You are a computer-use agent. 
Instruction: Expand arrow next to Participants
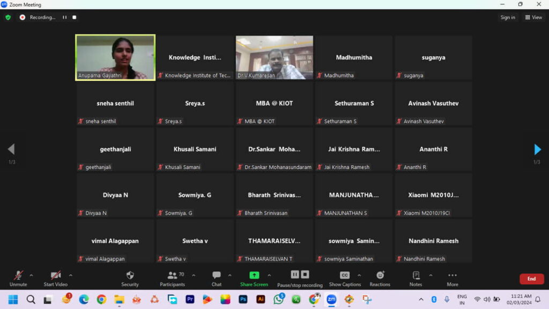194,275
